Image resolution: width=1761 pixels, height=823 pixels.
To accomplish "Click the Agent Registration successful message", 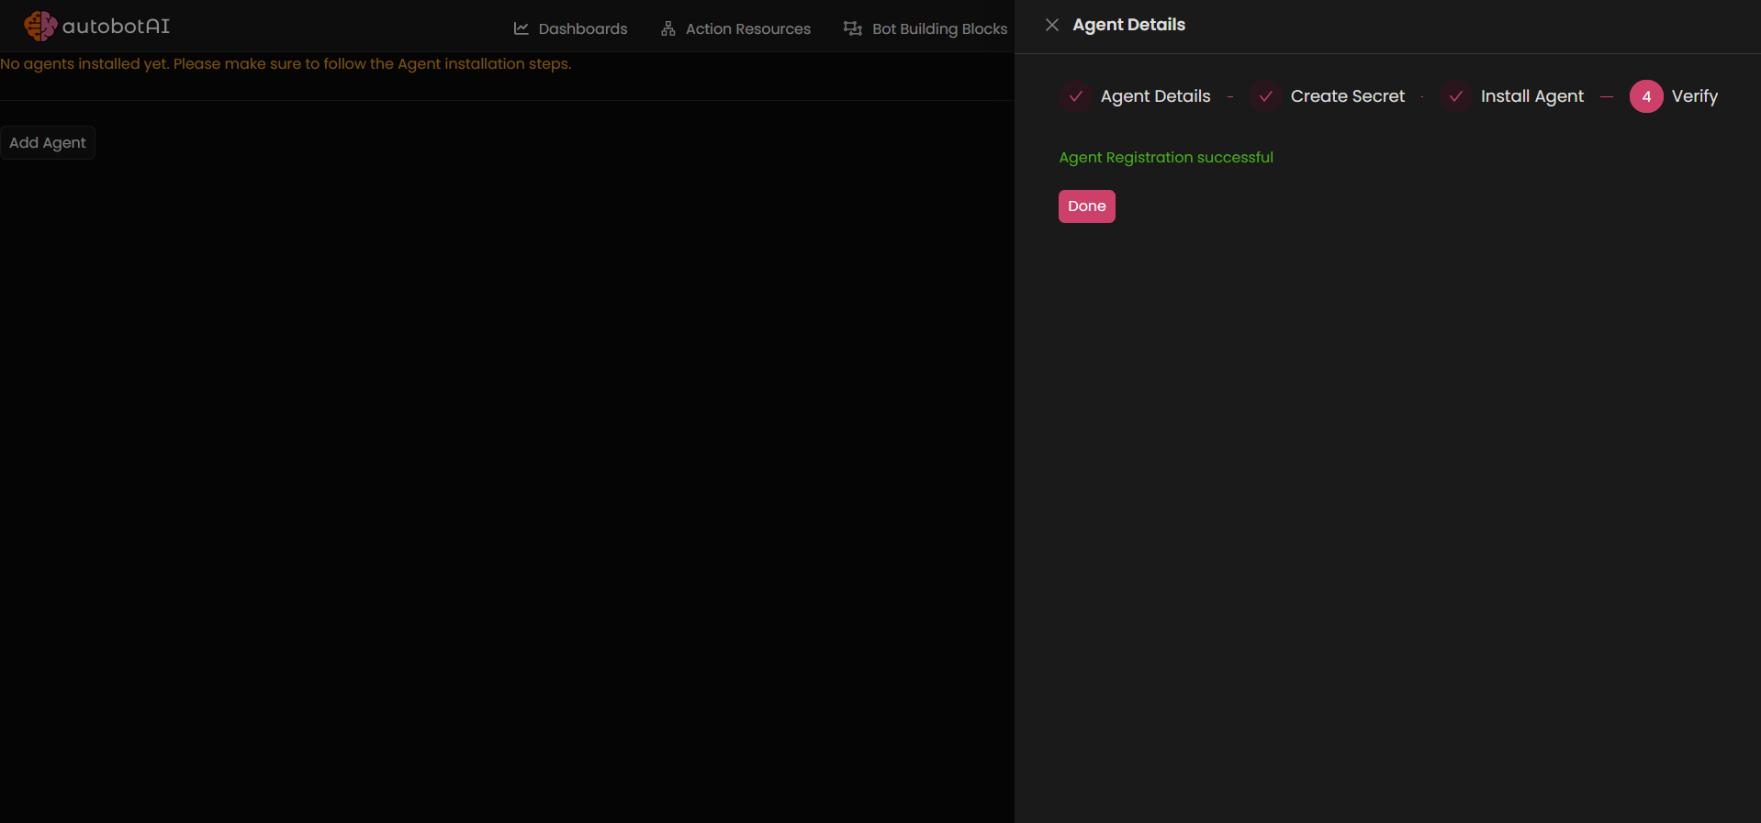I will pyautogui.click(x=1166, y=158).
